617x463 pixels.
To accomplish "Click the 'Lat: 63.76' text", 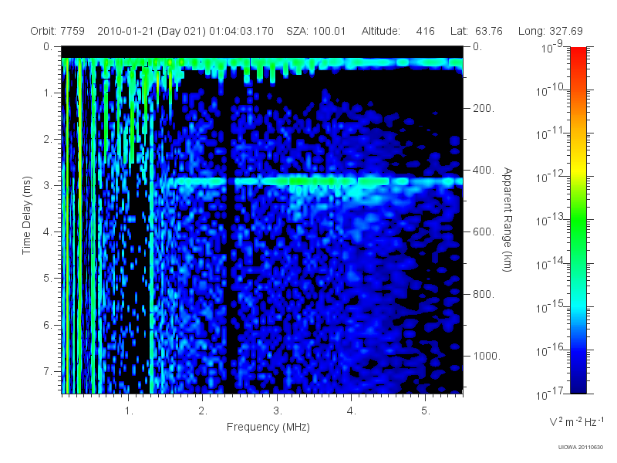I will pyautogui.click(x=477, y=31).
